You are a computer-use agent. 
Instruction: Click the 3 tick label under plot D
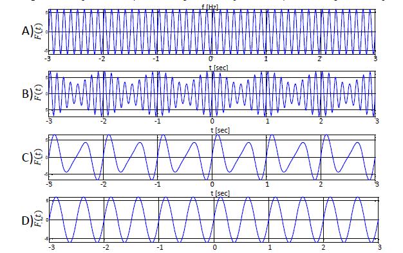pos(379,248)
